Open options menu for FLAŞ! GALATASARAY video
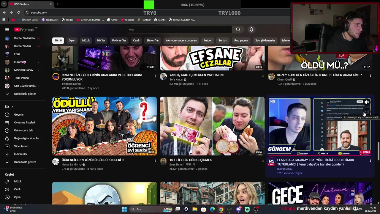The image size is (380, 214). pos(370,160)
